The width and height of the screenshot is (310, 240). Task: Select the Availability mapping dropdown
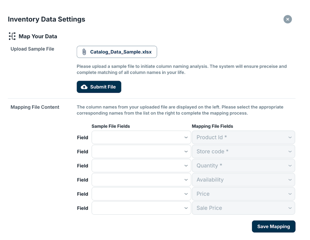[243, 180]
